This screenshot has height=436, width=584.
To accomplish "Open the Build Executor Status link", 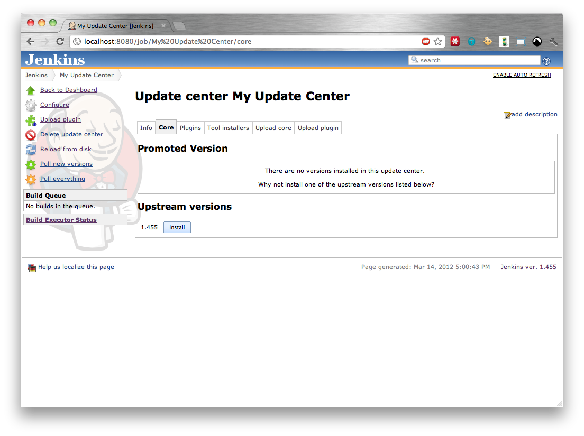I will (61, 220).
